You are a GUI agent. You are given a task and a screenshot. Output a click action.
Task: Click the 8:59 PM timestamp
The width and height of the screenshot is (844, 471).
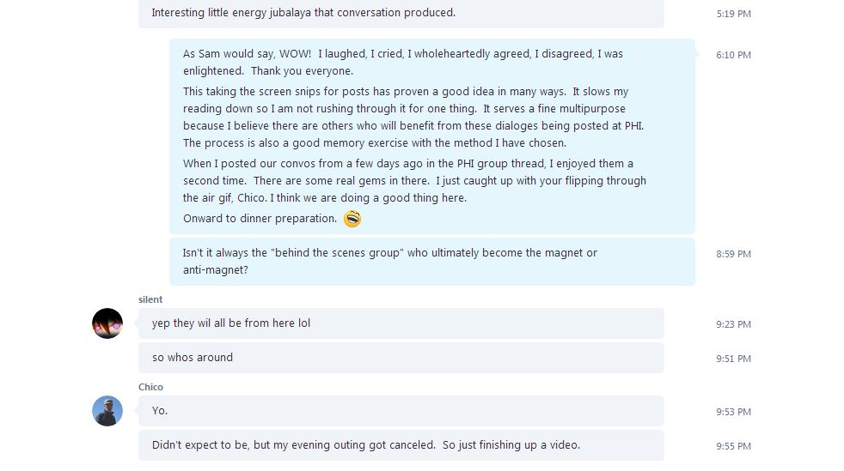[733, 254]
